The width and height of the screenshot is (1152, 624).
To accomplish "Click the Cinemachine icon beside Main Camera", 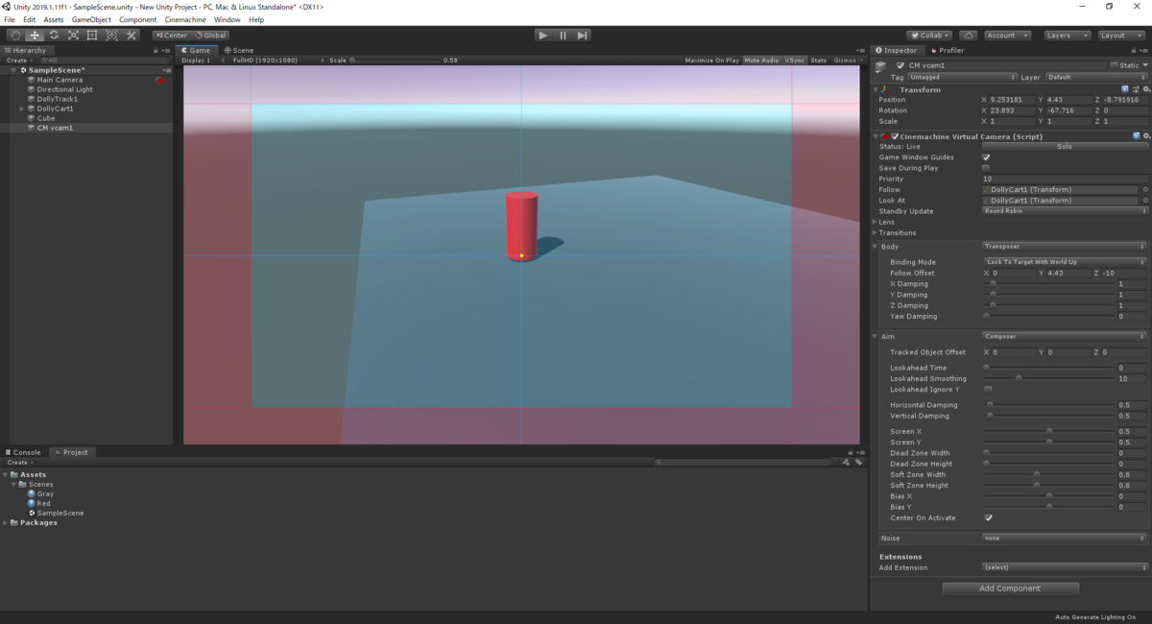I will coord(160,80).
